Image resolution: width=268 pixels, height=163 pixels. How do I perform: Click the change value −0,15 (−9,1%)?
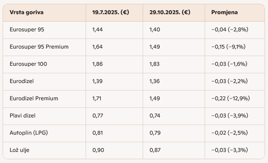point(228,47)
